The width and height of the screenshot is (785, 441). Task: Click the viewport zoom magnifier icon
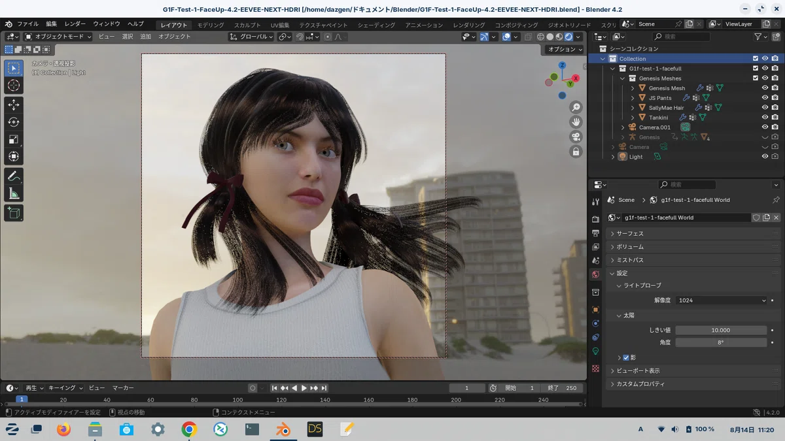576,107
